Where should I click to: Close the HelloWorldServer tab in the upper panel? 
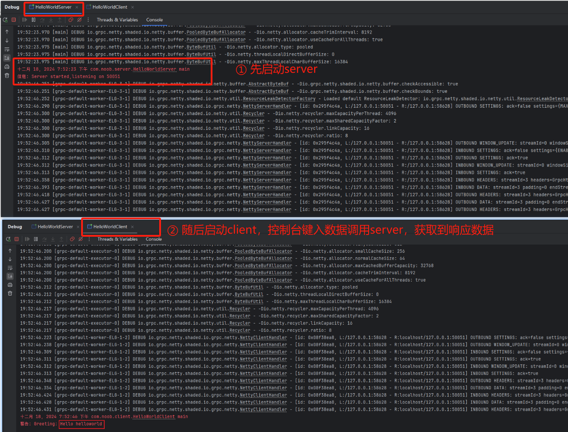77,7
